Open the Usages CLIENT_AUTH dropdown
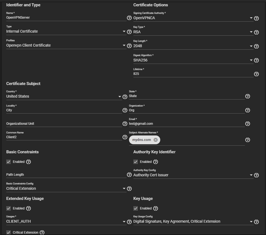This screenshot has width=266, height=235. 66,222
